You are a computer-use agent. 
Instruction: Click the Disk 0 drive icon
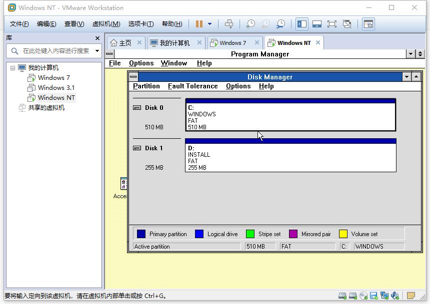click(137, 108)
